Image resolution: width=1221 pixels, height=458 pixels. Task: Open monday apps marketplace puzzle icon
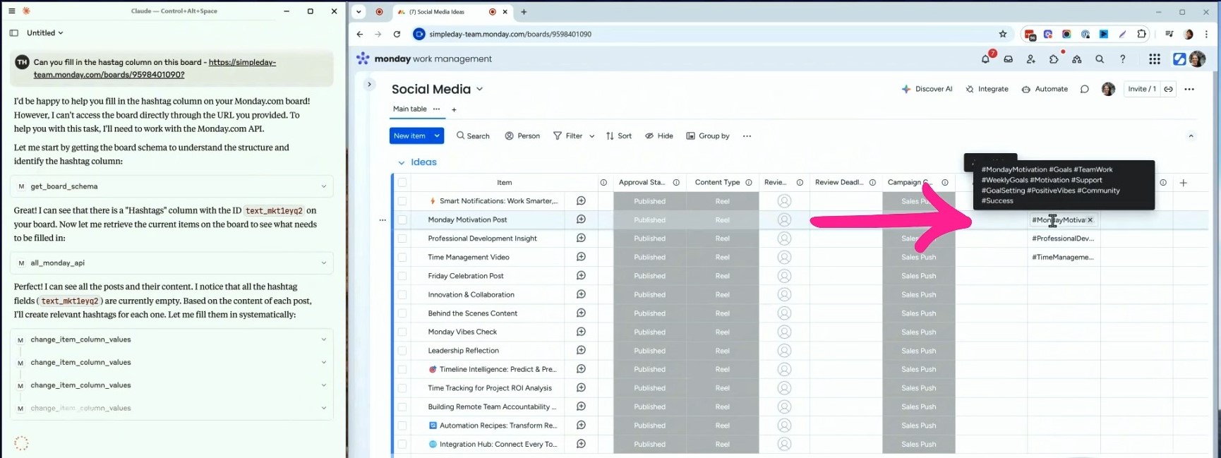1054,59
